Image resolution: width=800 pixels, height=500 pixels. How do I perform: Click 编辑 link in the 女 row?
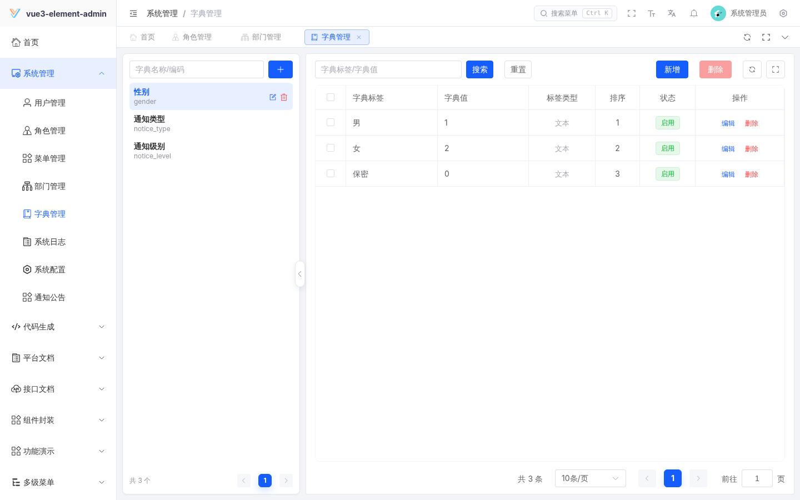(728, 148)
